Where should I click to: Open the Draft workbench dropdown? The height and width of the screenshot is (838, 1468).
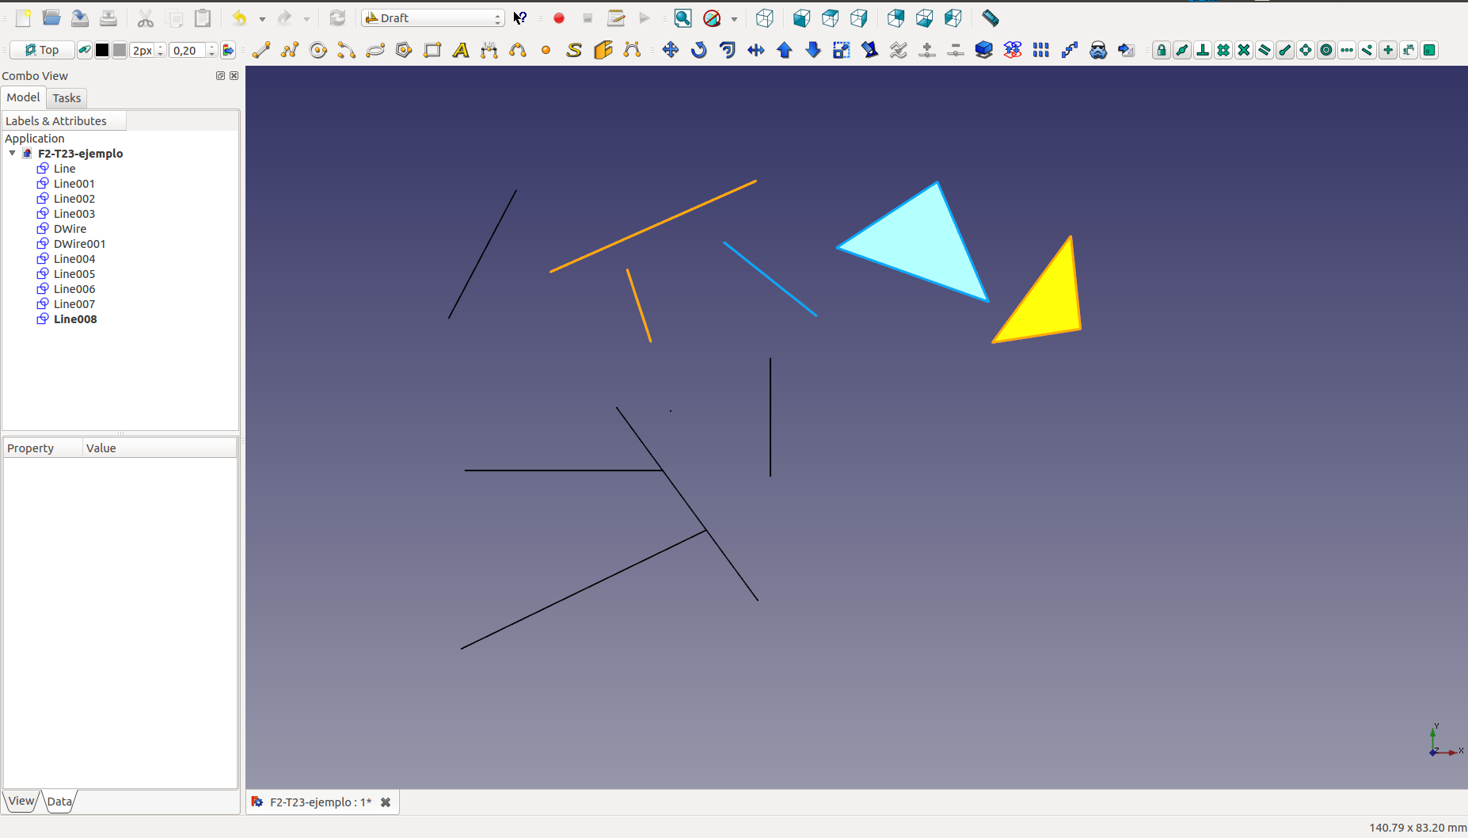pos(433,17)
